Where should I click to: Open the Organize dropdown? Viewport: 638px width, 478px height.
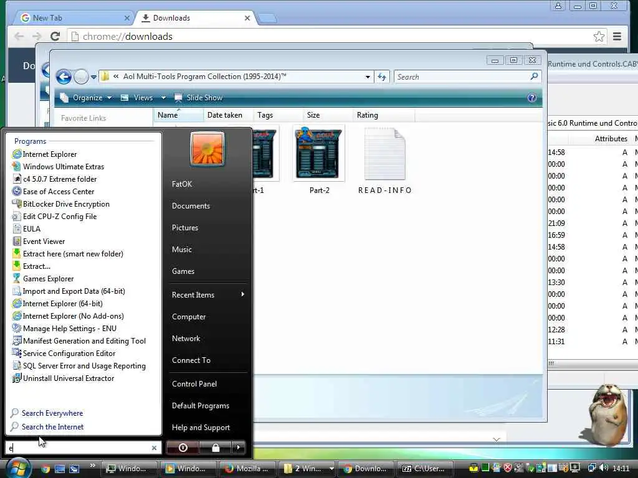tap(86, 98)
